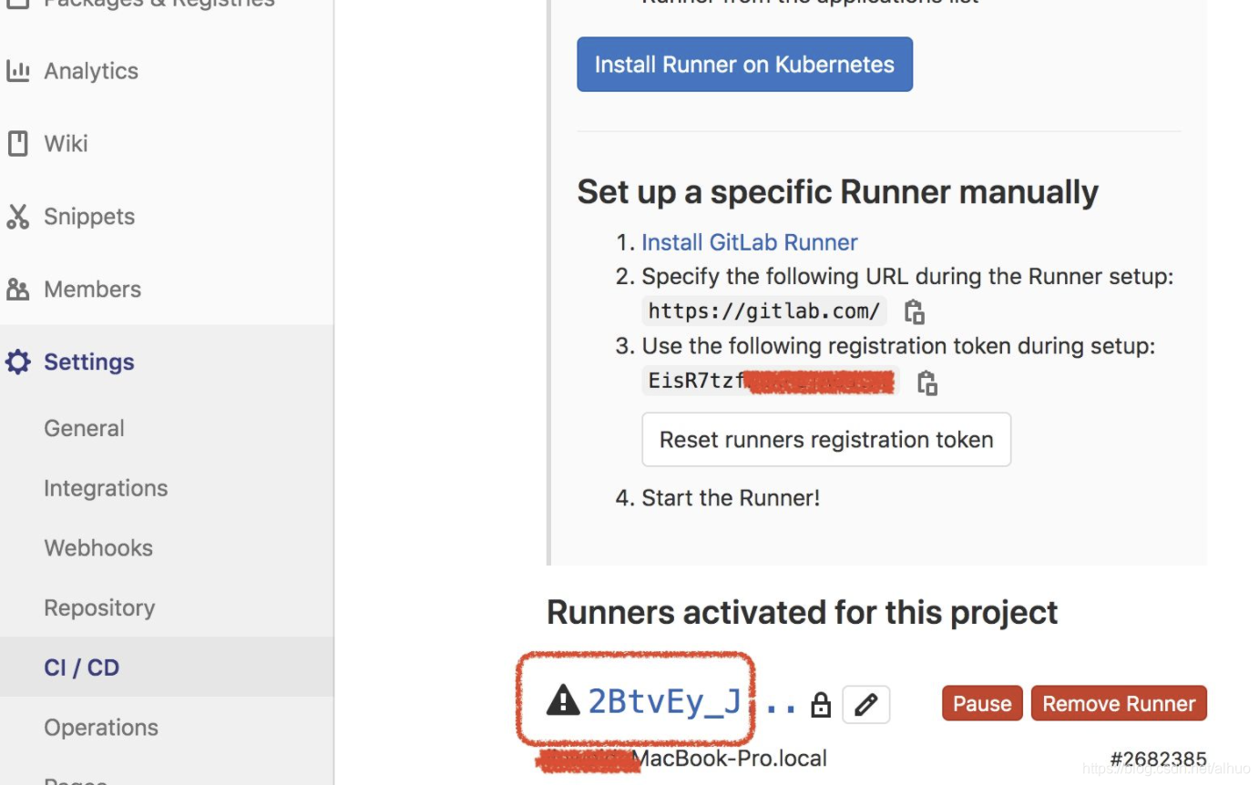Viewport: 1259px width, 785px height.
Task: Click 'Runners activated for this project' heading
Action: click(x=802, y=612)
